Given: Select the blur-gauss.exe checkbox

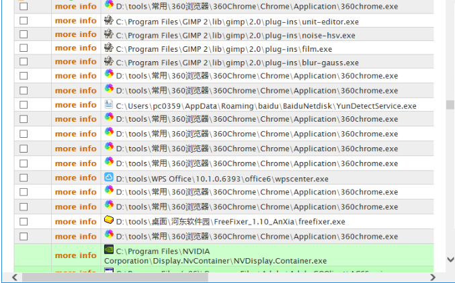Looking at the screenshot, I should tap(24, 62).
